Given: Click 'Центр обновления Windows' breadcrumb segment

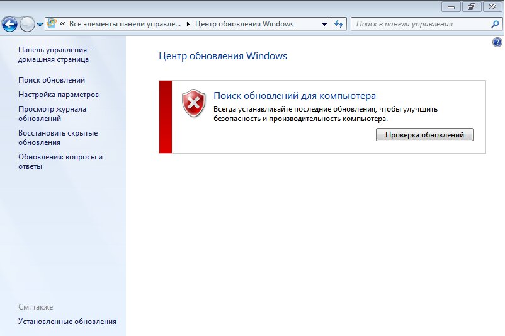Looking at the screenshot, I should pyautogui.click(x=244, y=24).
